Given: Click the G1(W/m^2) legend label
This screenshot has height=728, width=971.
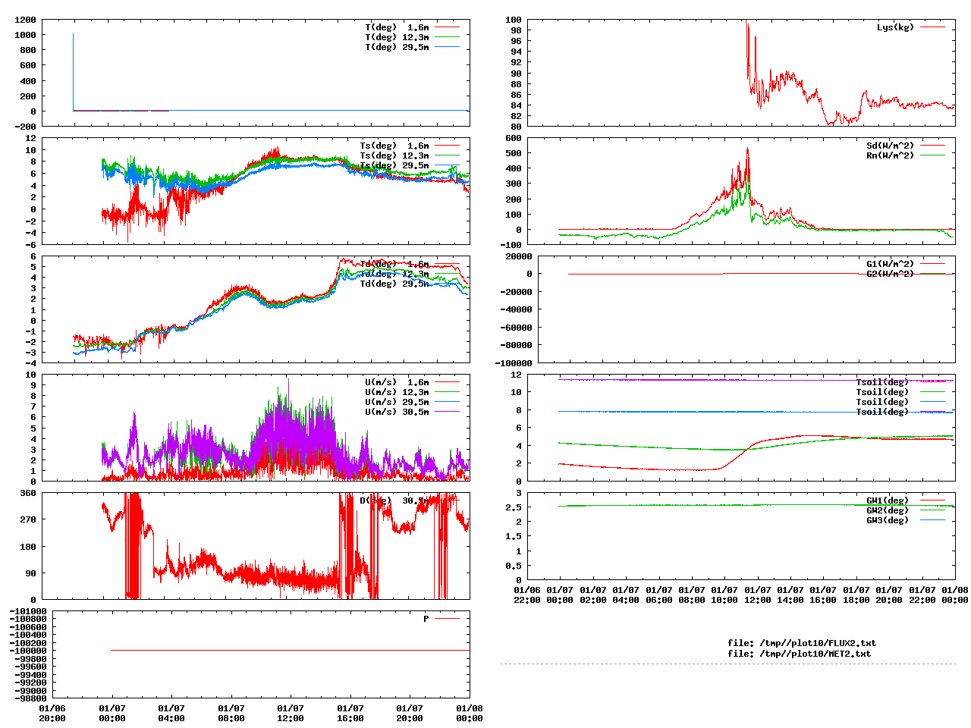Looking at the screenshot, I should pos(890,264).
